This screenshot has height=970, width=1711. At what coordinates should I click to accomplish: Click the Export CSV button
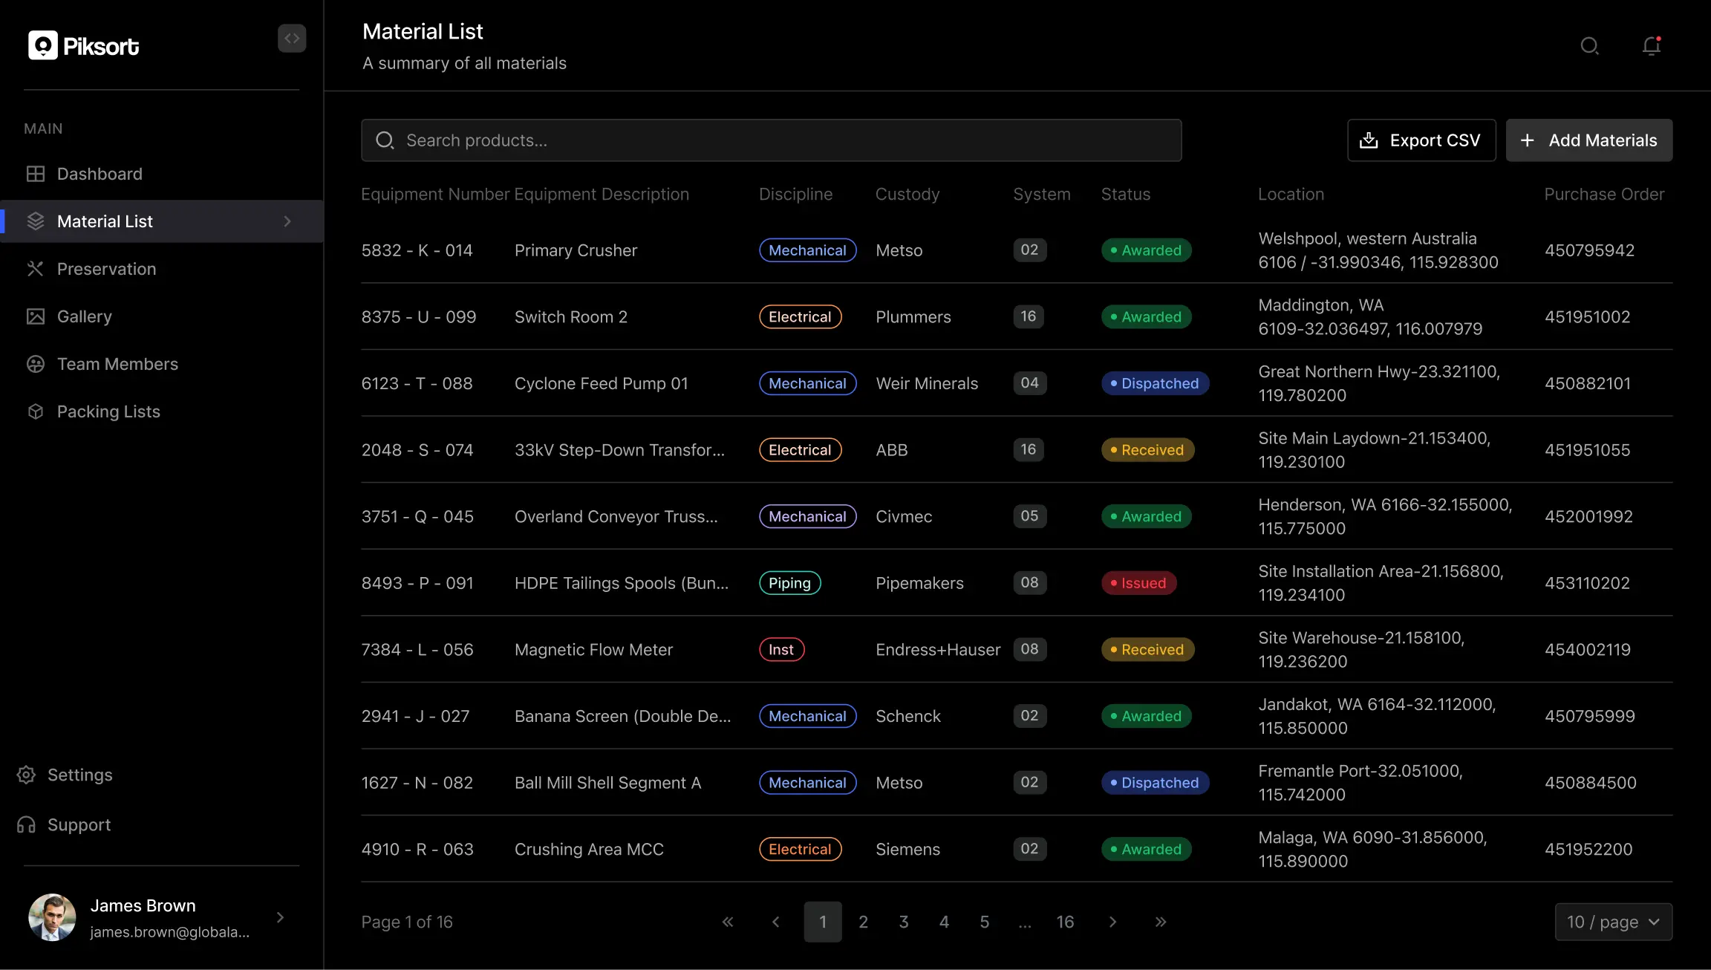coord(1421,140)
